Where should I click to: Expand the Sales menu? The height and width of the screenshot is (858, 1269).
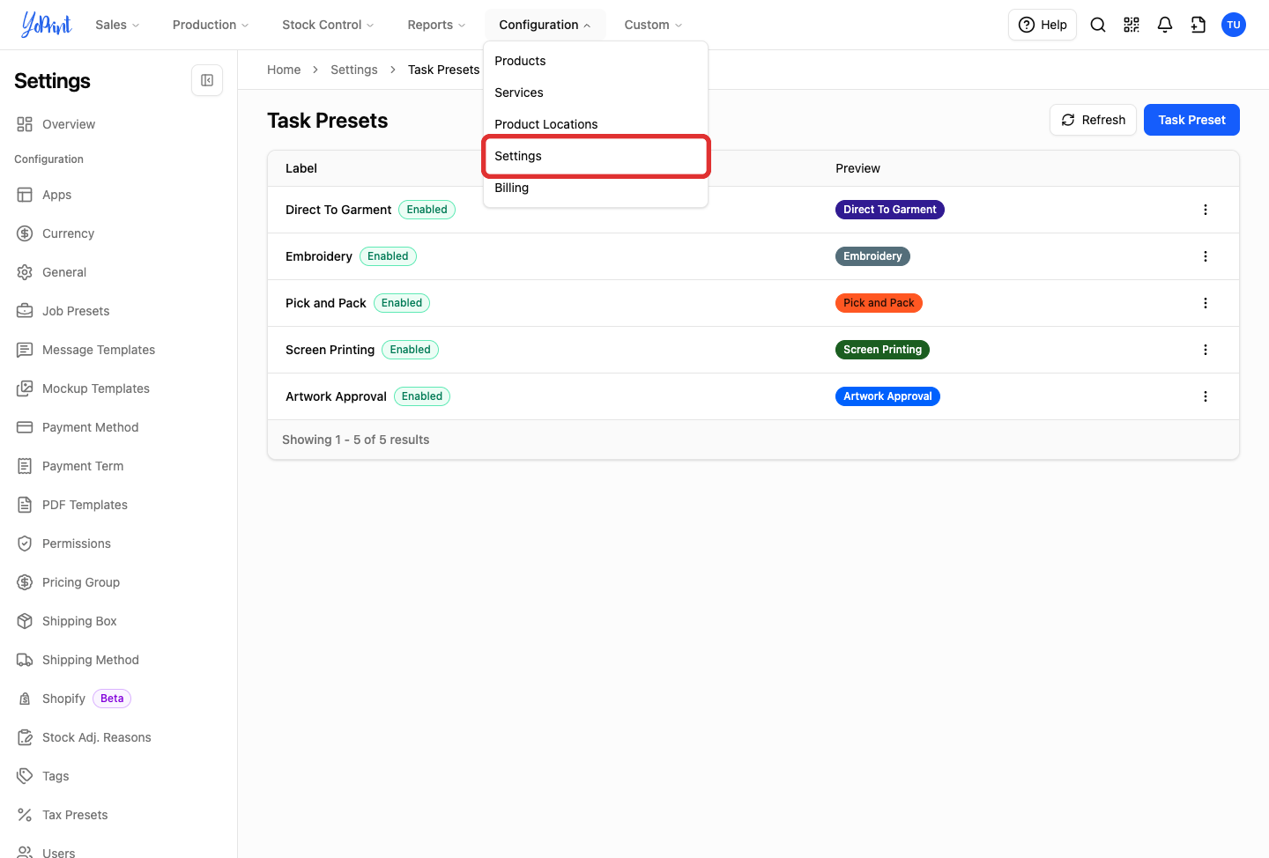tap(117, 25)
